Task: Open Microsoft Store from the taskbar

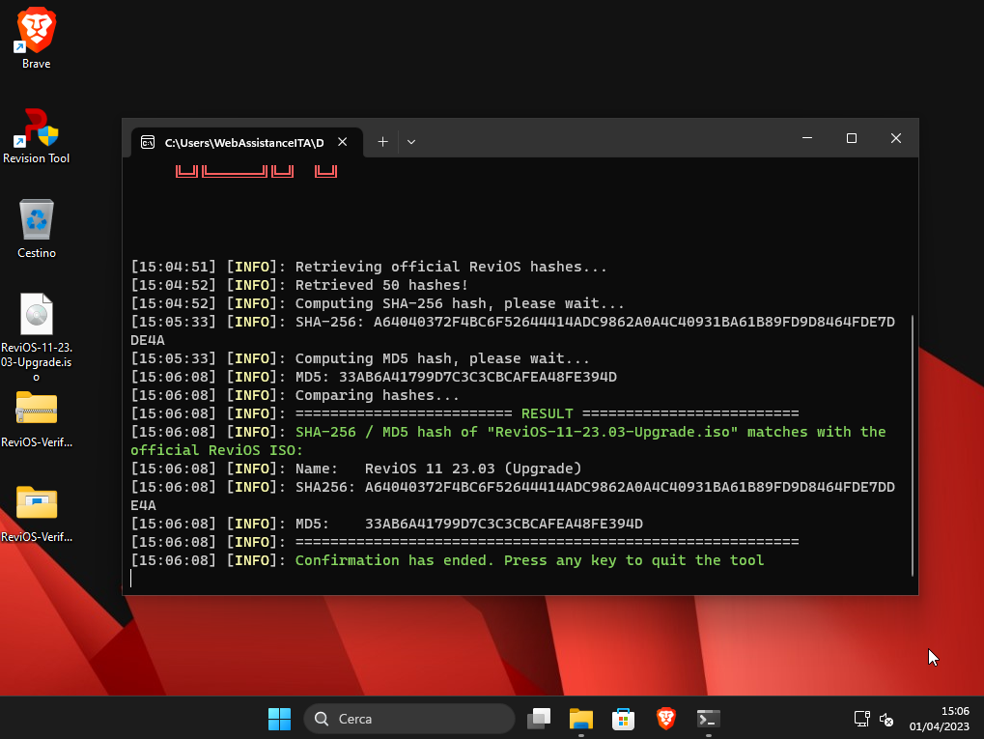Action: pyautogui.click(x=623, y=719)
